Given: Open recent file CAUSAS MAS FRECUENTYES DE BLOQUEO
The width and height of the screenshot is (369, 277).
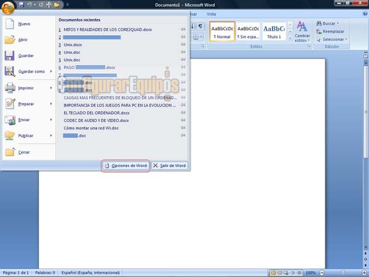Looking at the screenshot, I should [x=121, y=98].
